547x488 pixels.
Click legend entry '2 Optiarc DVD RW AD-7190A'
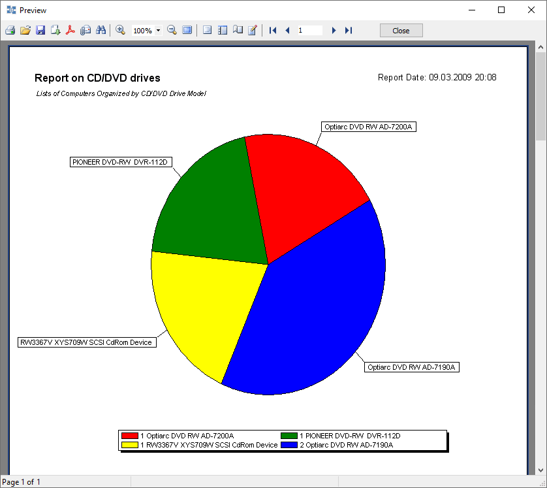click(347, 445)
